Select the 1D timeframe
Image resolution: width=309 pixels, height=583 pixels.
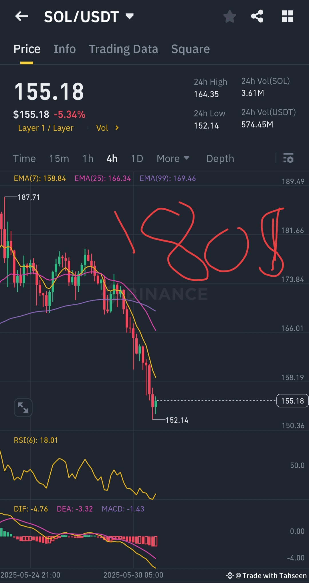point(137,159)
